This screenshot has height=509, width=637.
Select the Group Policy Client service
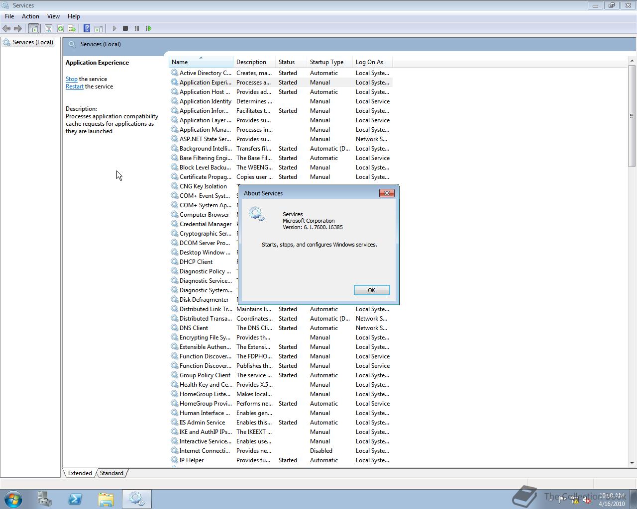[x=281, y=375]
